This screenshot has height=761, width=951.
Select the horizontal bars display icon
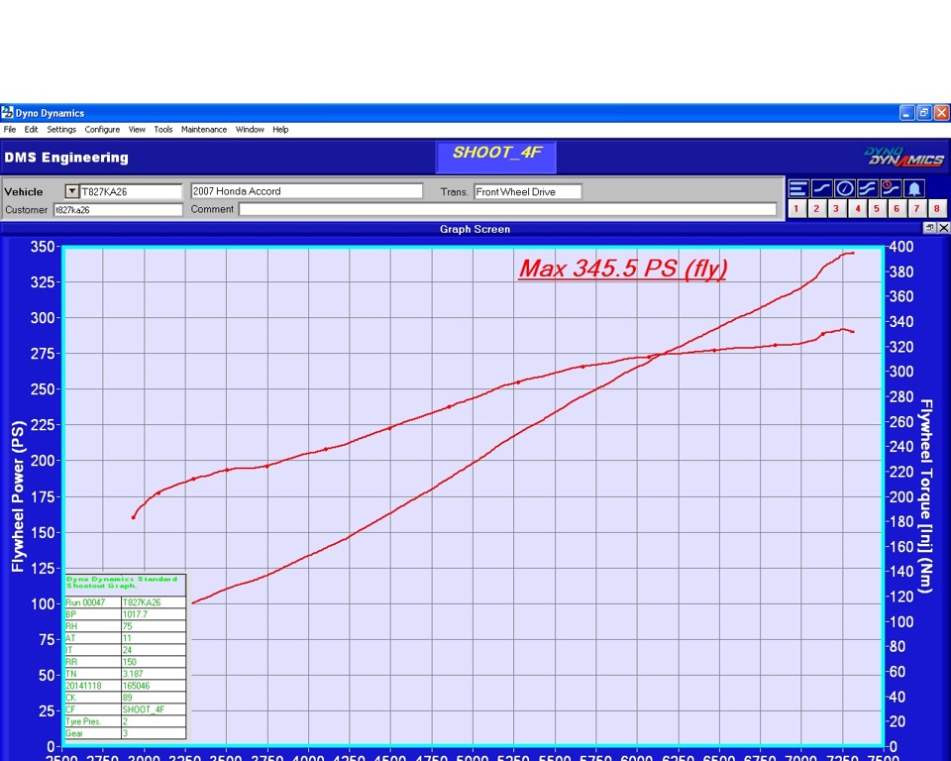click(x=797, y=188)
